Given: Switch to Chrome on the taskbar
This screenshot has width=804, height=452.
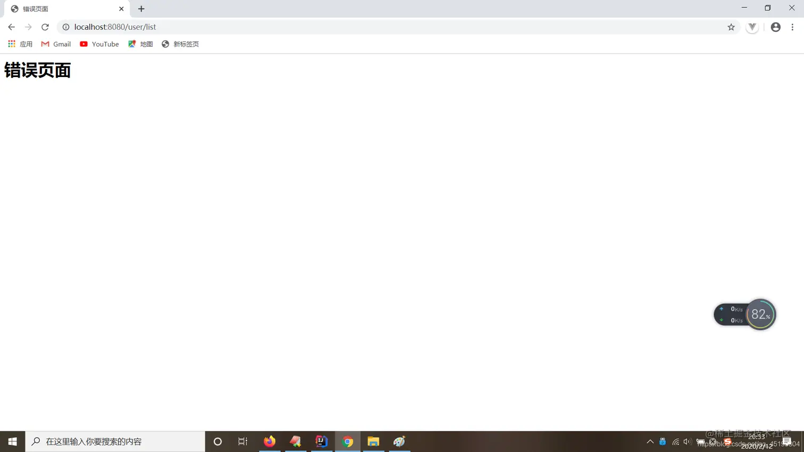Looking at the screenshot, I should pyautogui.click(x=348, y=441).
